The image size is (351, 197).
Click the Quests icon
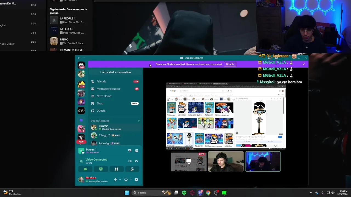[93, 111]
